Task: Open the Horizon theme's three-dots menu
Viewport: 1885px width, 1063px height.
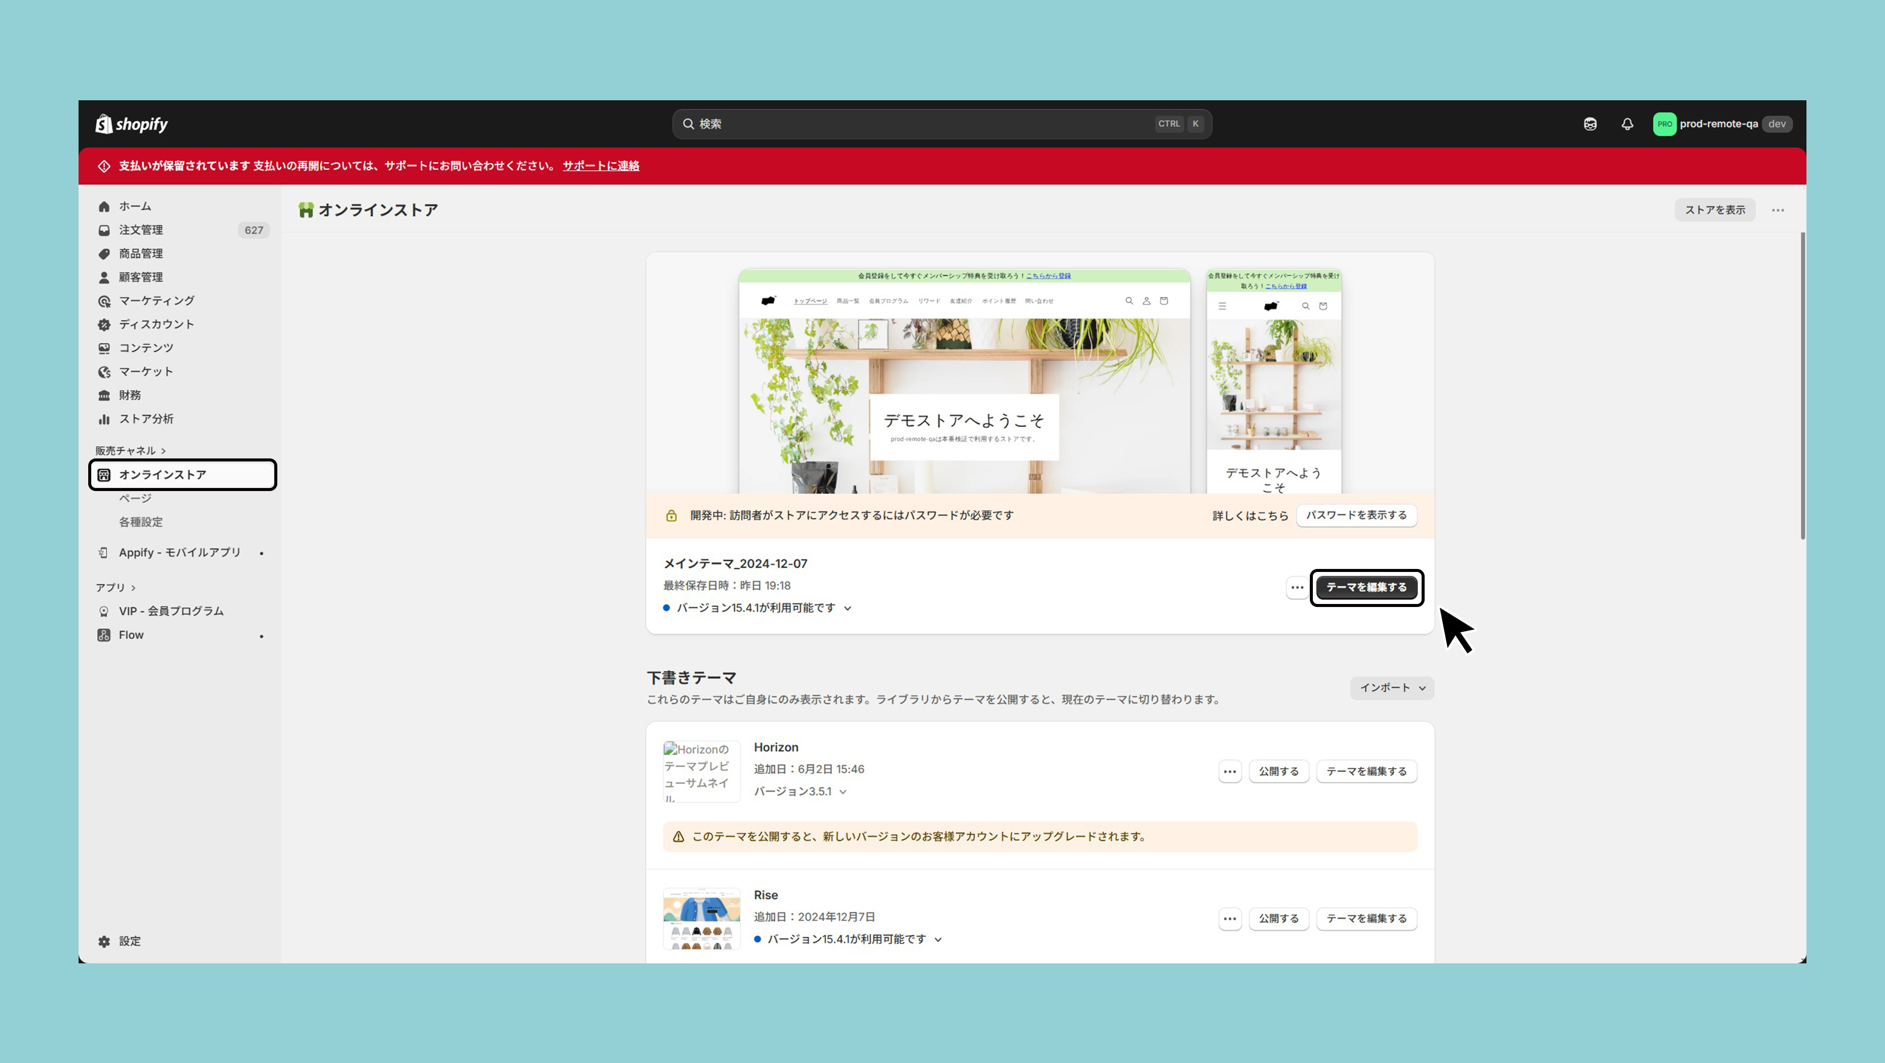Action: (1229, 771)
